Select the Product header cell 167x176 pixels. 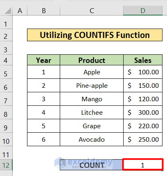click(92, 60)
